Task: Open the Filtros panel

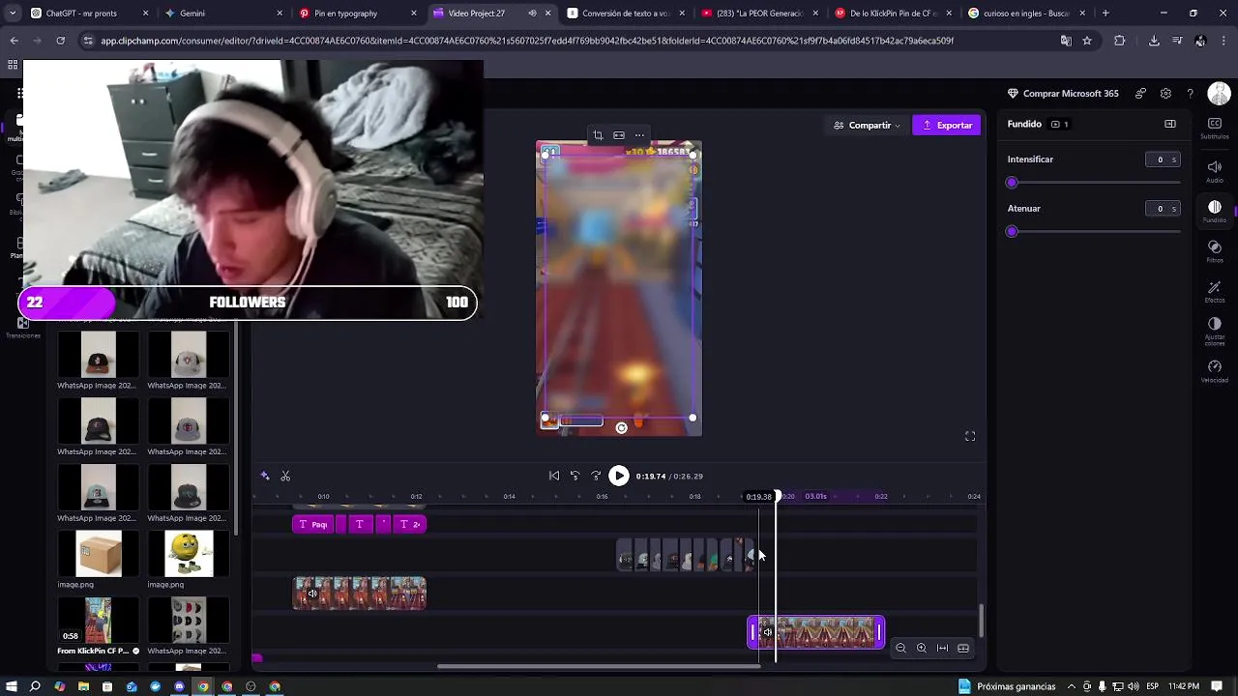Action: coord(1215,251)
